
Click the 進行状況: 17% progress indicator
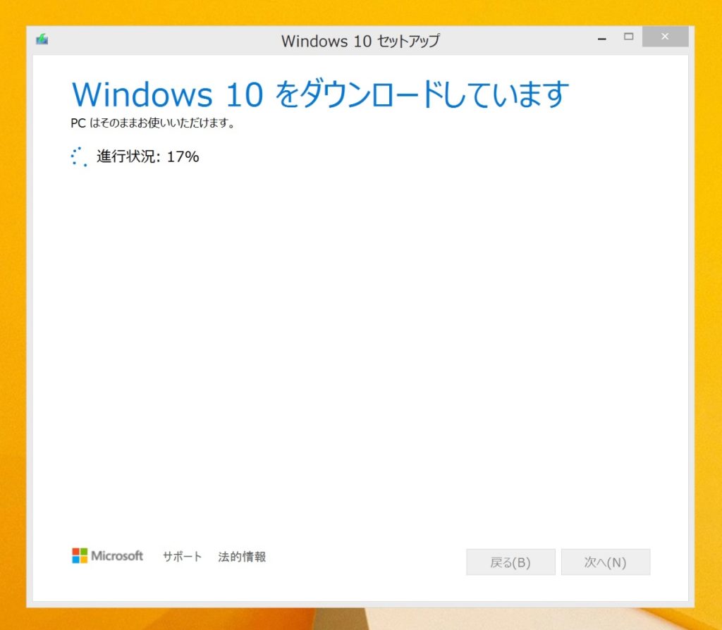(x=147, y=156)
